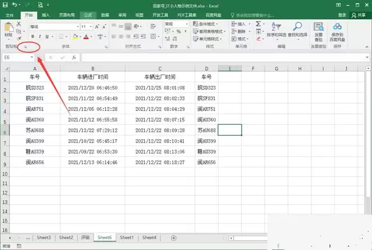Align text left in cell
This screenshot has height=250, width=372.
[x=114, y=37]
